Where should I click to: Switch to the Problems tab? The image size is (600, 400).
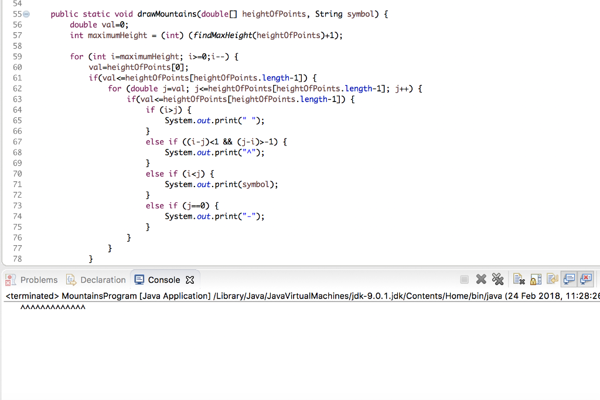pos(38,280)
